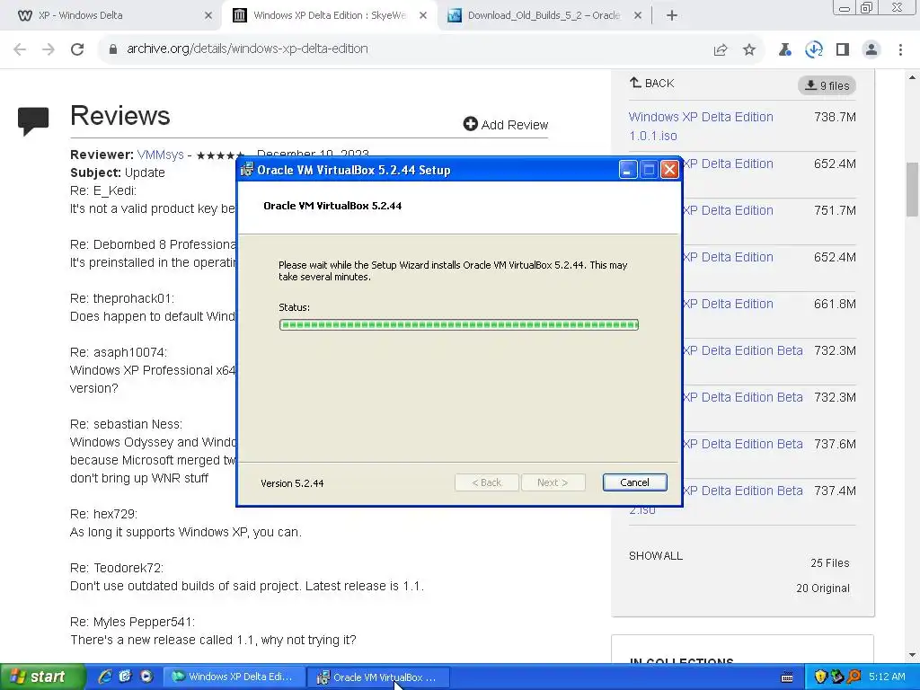
Task: Click the 5:12 AM taskbar clock
Action: coord(887,677)
